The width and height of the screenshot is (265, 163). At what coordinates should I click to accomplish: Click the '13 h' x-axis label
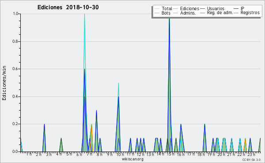[x=150, y=154]
